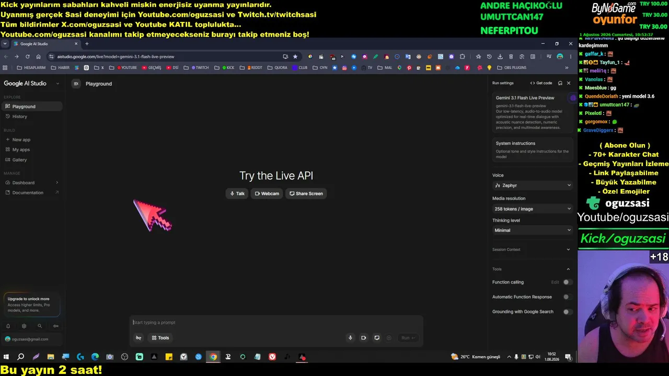Click the Start typing a prompt field
The height and width of the screenshot is (376, 669).
click(276, 323)
